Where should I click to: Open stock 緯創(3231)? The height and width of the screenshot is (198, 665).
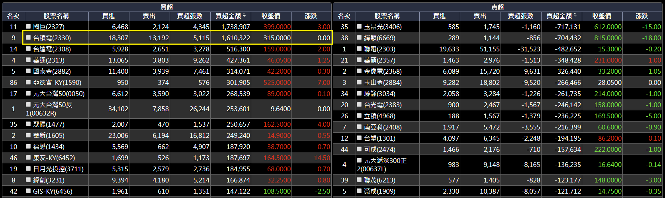pyautogui.click(x=49, y=180)
